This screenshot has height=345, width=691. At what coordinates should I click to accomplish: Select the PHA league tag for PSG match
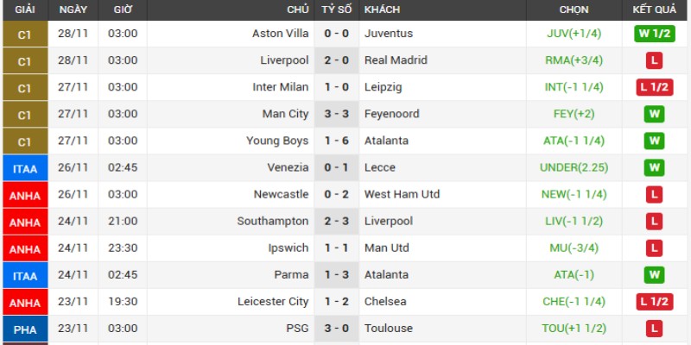click(x=25, y=329)
